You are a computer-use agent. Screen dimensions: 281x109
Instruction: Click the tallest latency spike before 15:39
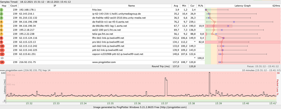[x=209, y=84]
